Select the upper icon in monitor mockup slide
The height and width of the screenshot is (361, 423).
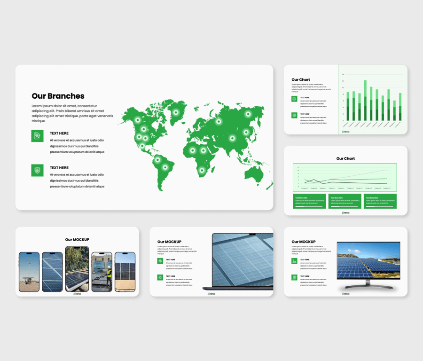(294, 261)
